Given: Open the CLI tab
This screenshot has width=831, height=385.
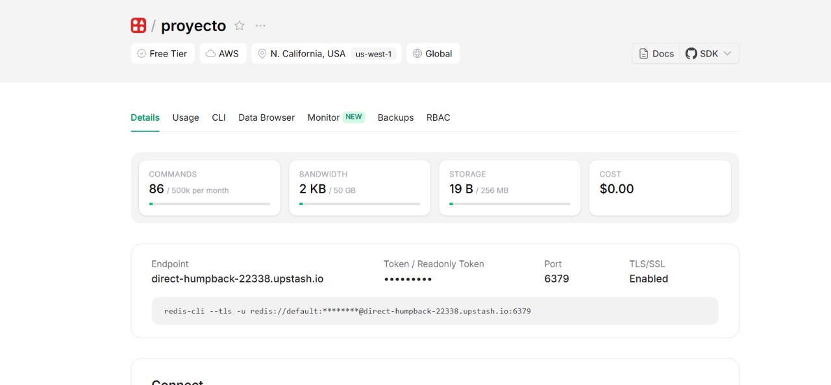Looking at the screenshot, I should click(x=219, y=118).
